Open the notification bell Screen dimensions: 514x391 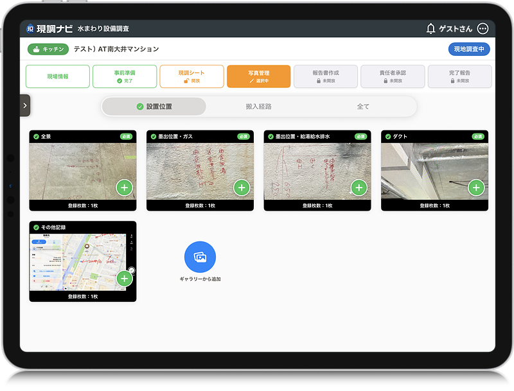(x=430, y=28)
